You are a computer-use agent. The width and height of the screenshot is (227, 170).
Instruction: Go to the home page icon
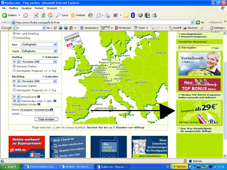[x=50, y=15]
